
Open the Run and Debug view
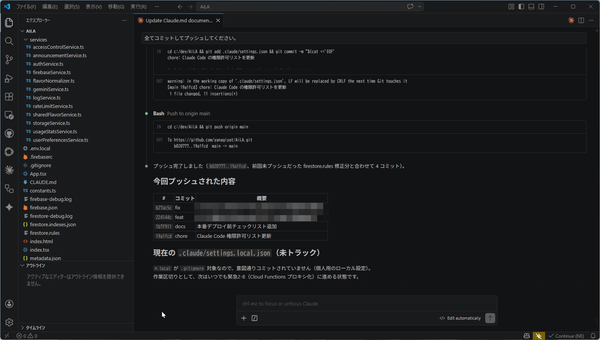tap(9, 78)
